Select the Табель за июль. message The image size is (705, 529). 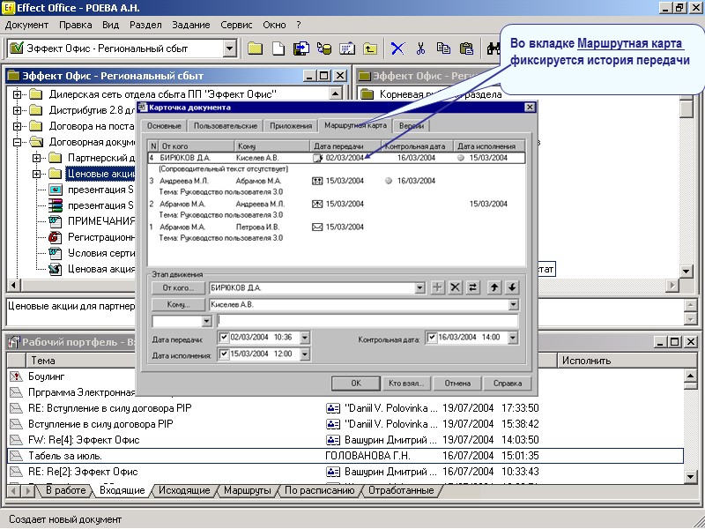345,456
